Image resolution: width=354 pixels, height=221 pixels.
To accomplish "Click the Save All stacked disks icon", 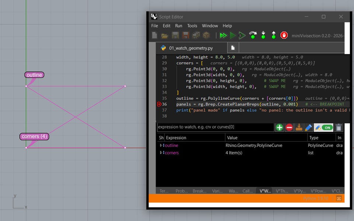I will pos(196,35).
